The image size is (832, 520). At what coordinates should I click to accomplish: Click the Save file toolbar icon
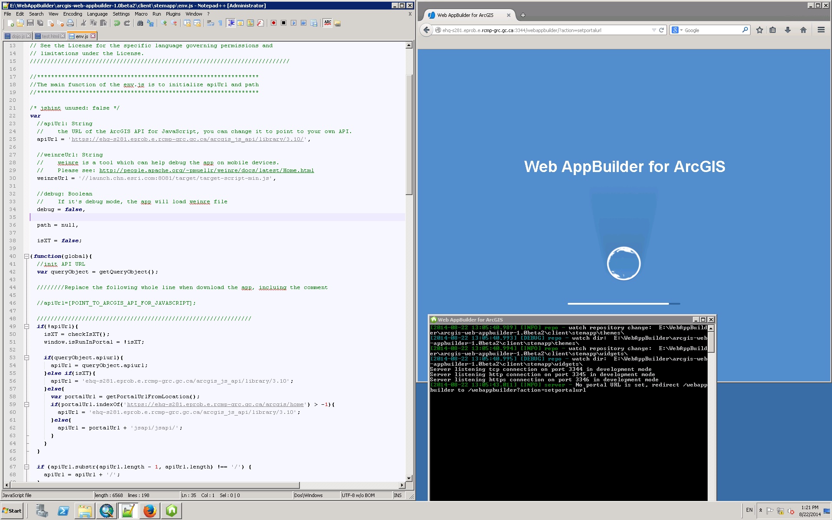30,23
